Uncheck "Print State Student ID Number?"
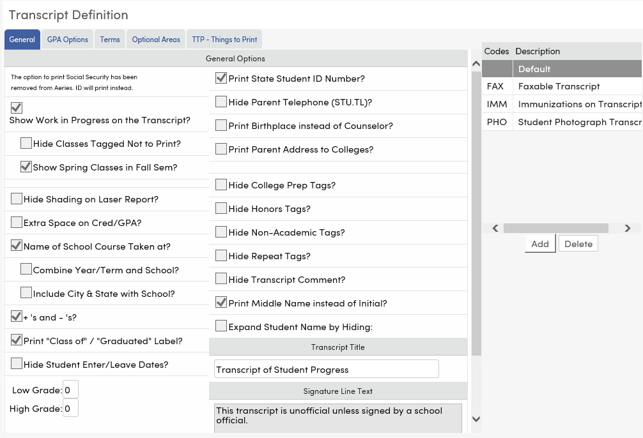 click(x=221, y=79)
